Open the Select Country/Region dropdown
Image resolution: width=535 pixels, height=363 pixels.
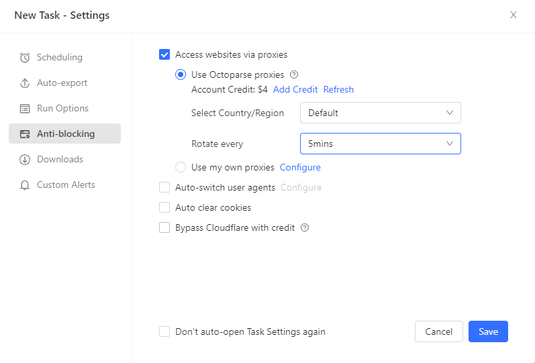[380, 113]
